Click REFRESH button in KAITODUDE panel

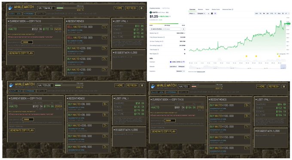132,85
